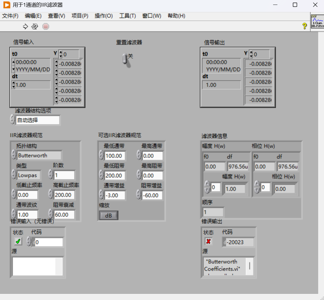Click the 1 Chan IIR-Filter VI icon

(317, 21)
